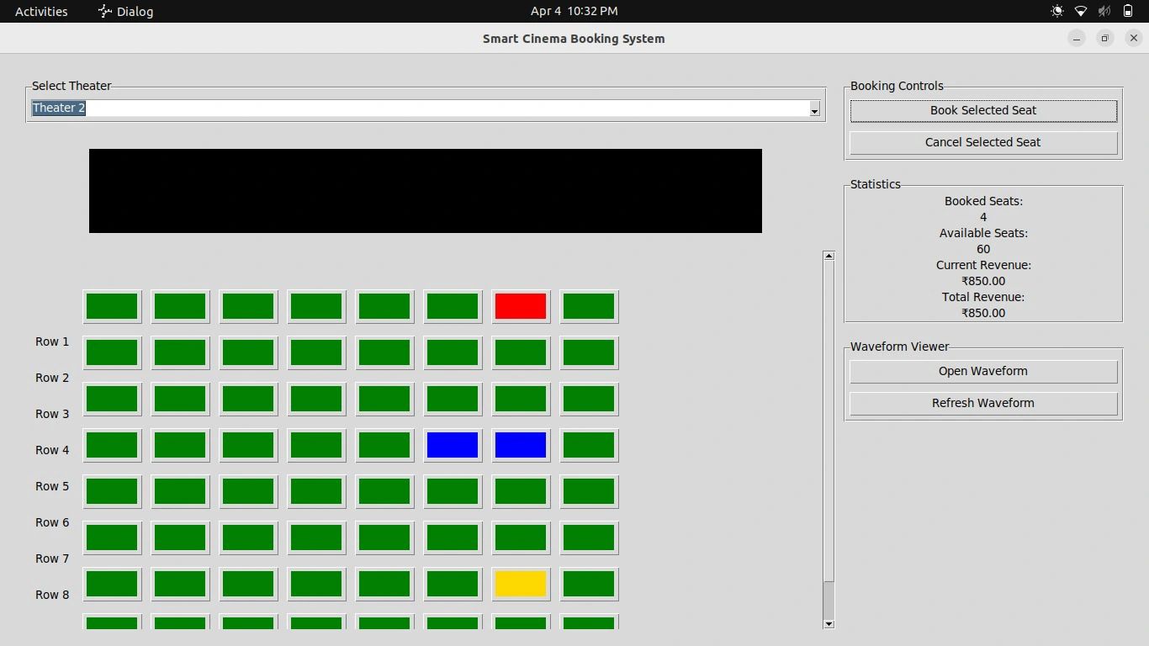Select the yellow highlighted seat
Viewport: 1149px width, 646px height.
click(521, 584)
